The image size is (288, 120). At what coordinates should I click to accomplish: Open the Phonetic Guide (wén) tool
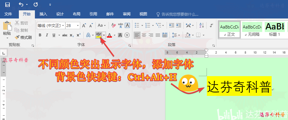tap(121, 25)
